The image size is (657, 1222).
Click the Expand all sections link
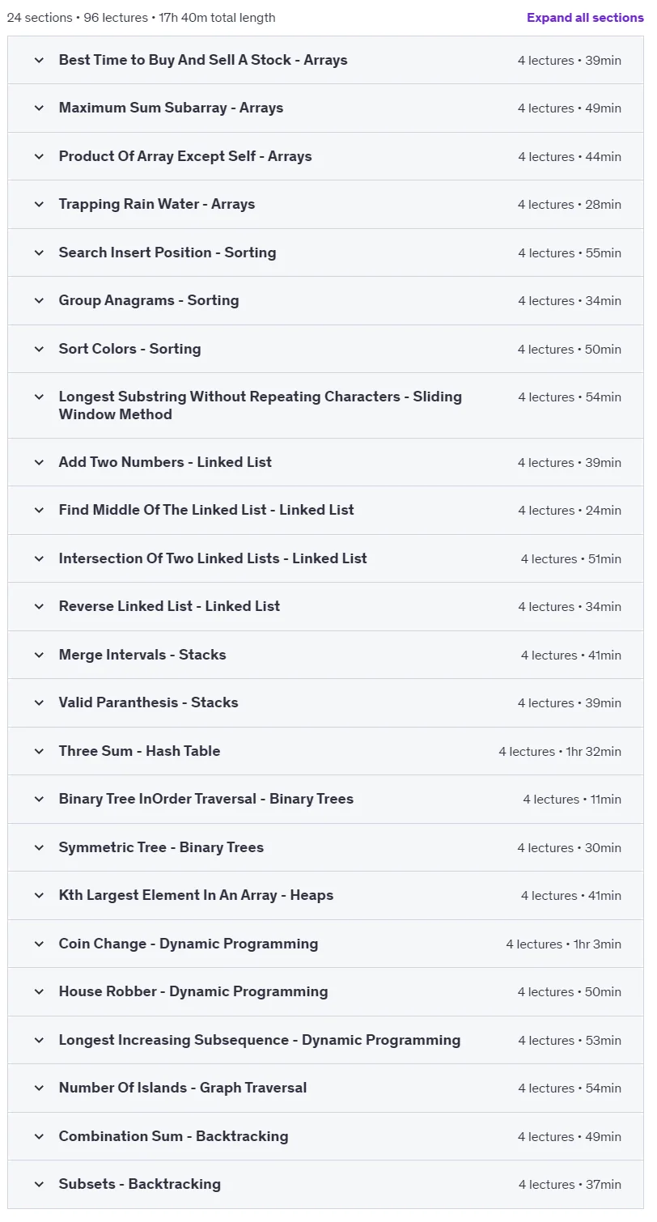(x=585, y=18)
